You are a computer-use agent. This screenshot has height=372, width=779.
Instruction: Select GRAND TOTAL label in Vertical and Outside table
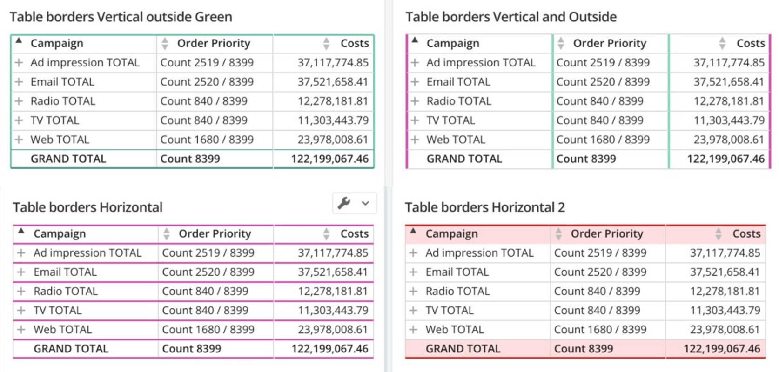pyautogui.click(x=464, y=159)
